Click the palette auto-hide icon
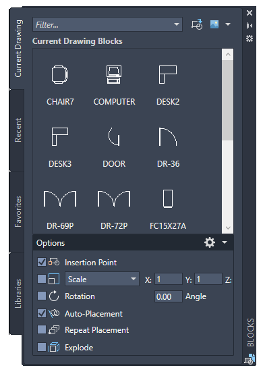This screenshot has width=263, height=374. [x=250, y=26]
